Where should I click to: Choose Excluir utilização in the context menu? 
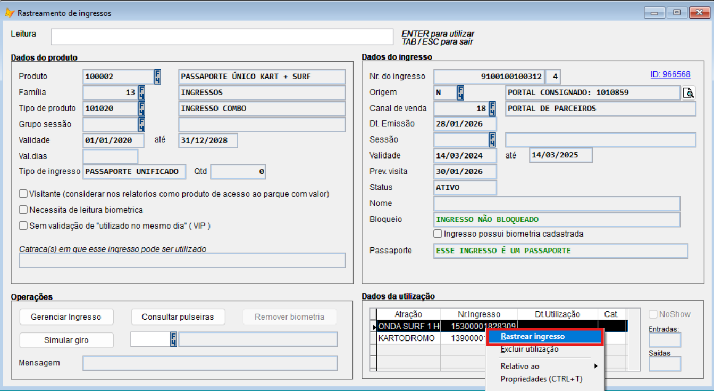coord(530,350)
